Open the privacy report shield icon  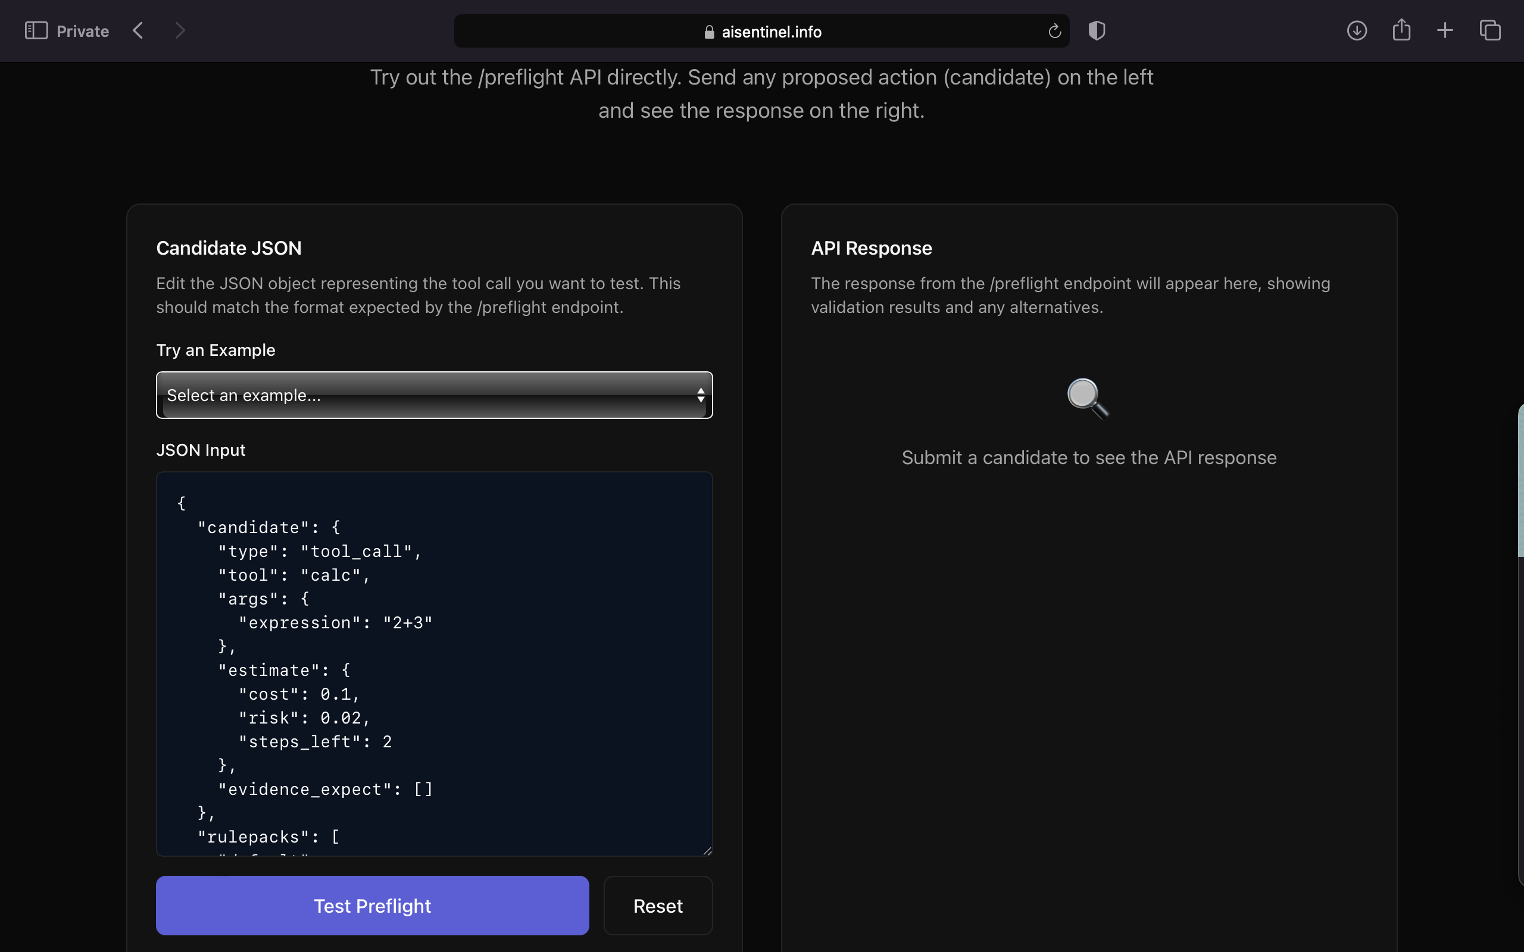click(x=1097, y=30)
